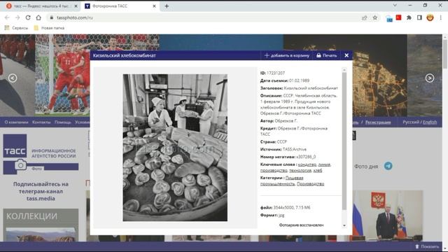Click keyword link 'кондитер'
The height and width of the screenshot is (252, 448).
pyautogui.click(x=307, y=164)
